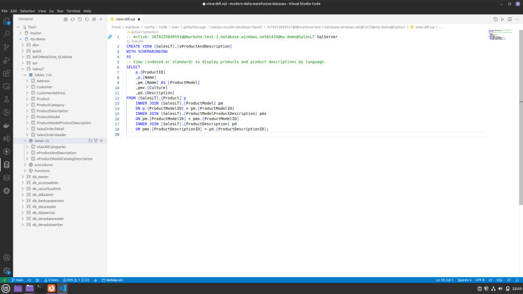
Task: Click the main branch in status bar
Action: click(x=17, y=280)
